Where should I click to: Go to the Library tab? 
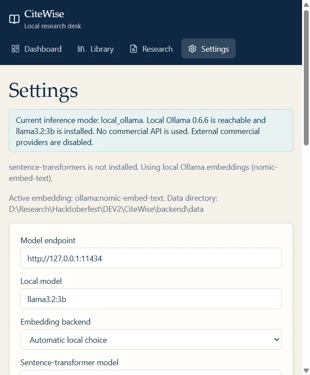(x=95, y=49)
